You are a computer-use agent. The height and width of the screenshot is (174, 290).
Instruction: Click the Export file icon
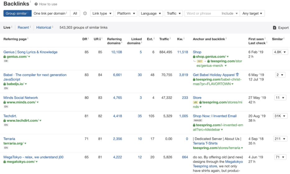pyautogui.click(x=274, y=28)
